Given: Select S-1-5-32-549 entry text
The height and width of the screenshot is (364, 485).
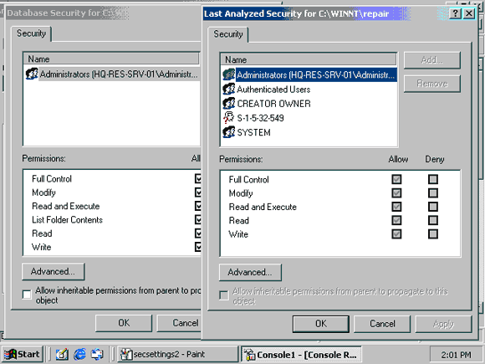Looking at the screenshot, I should (x=260, y=118).
